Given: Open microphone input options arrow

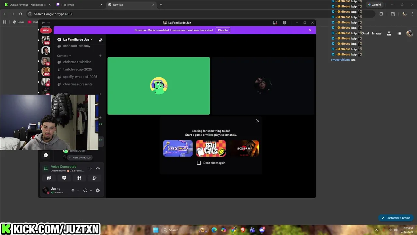Looking at the screenshot, I should [x=78, y=190].
